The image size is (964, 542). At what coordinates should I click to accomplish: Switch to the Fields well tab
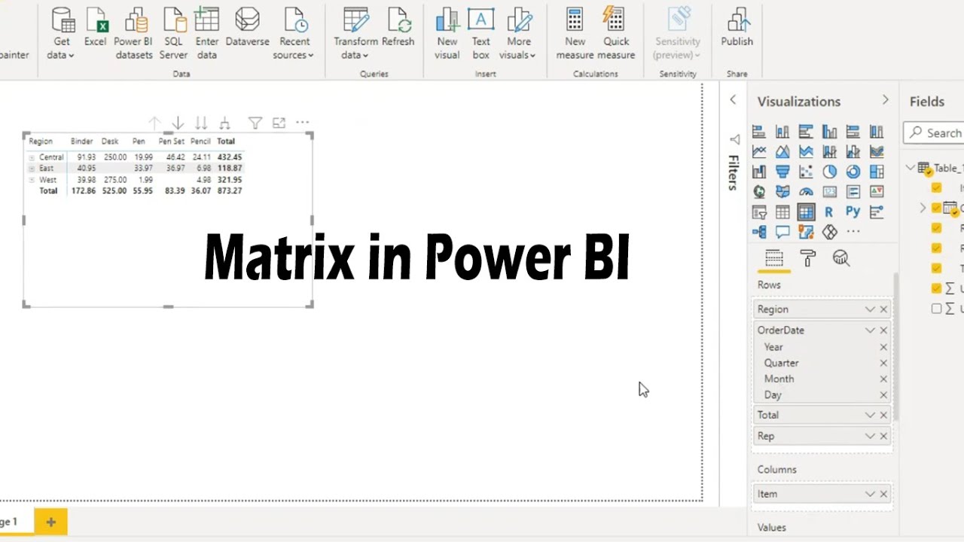pos(773,258)
